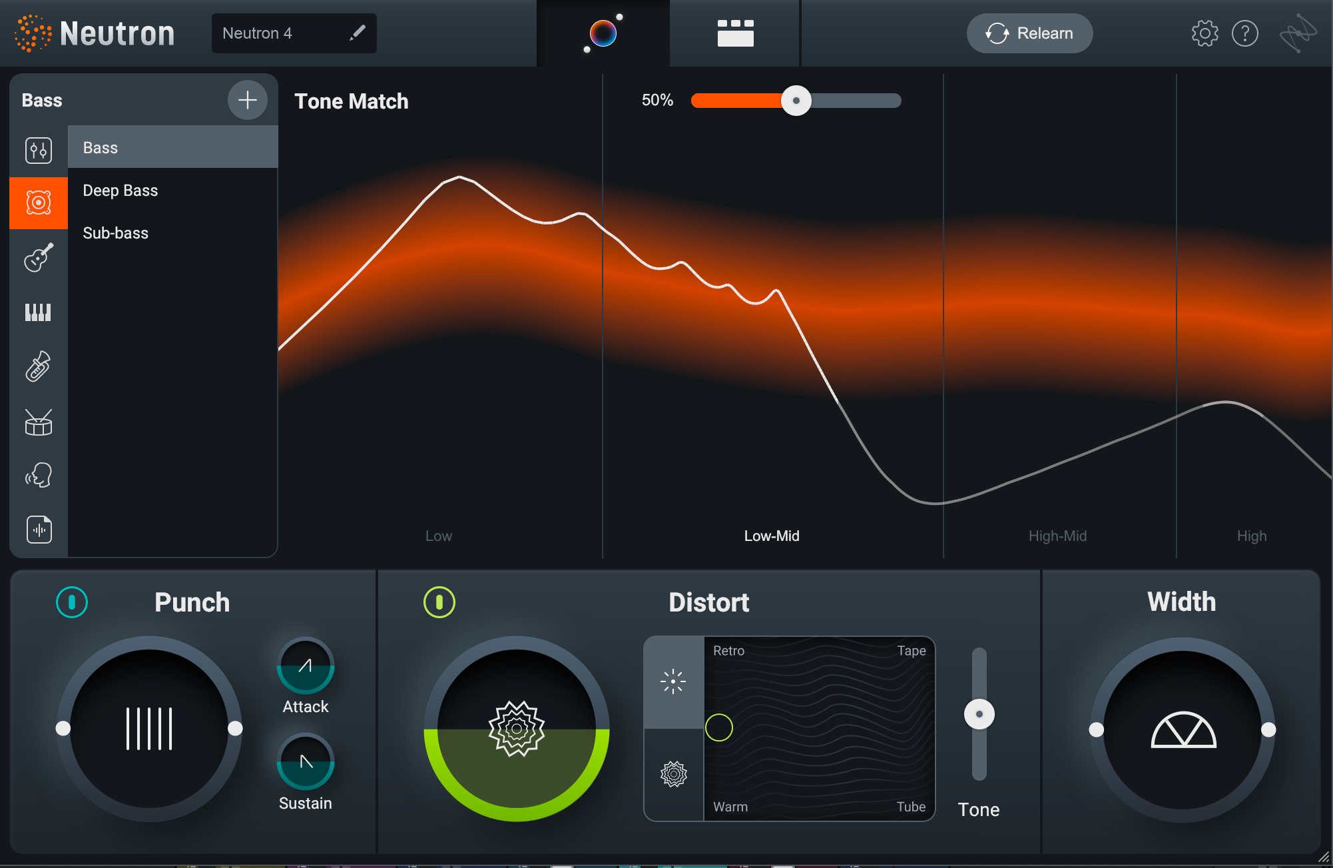Select the drums instrument category icon
Screen dimensions: 1333x868
click(x=39, y=422)
